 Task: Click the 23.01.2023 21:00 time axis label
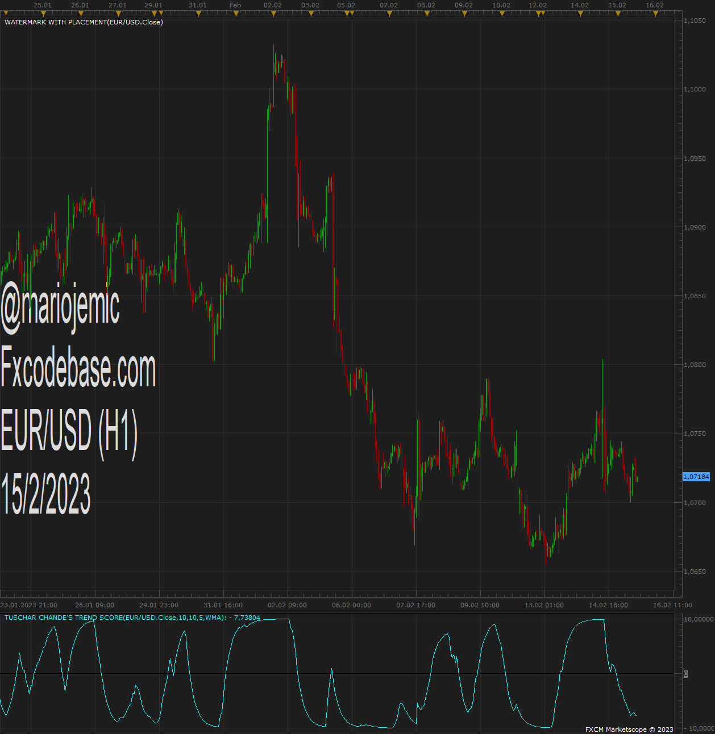[28, 605]
